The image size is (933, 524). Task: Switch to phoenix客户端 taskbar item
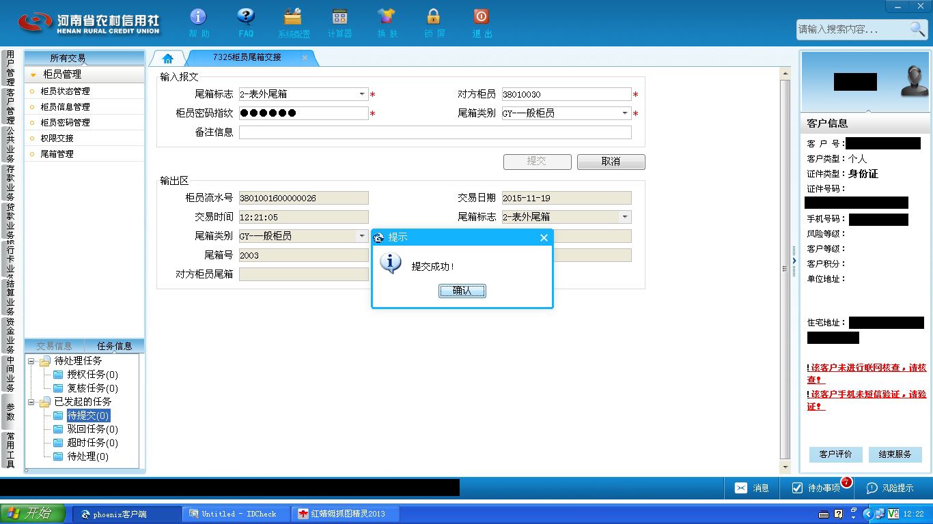pyautogui.click(x=127, y=514)
